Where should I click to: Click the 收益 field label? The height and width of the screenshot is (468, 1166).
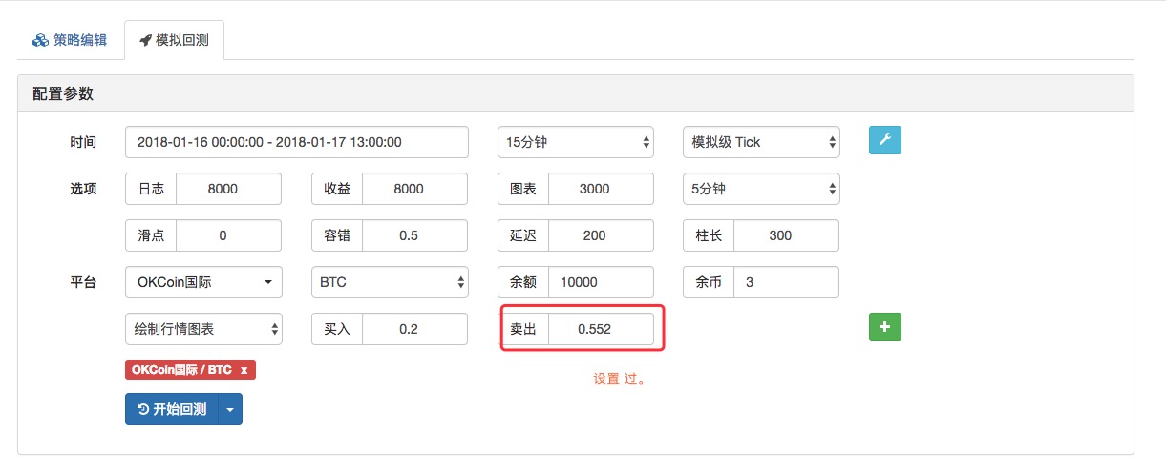(x=337, y=189)
